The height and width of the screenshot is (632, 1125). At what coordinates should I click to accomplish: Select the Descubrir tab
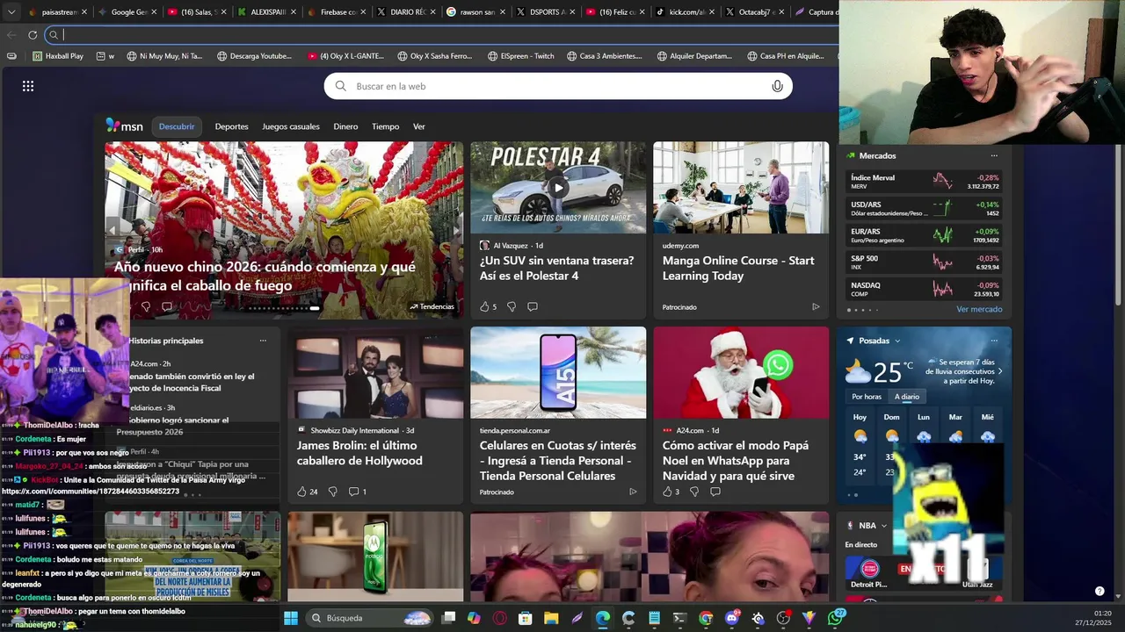[177, 126]
